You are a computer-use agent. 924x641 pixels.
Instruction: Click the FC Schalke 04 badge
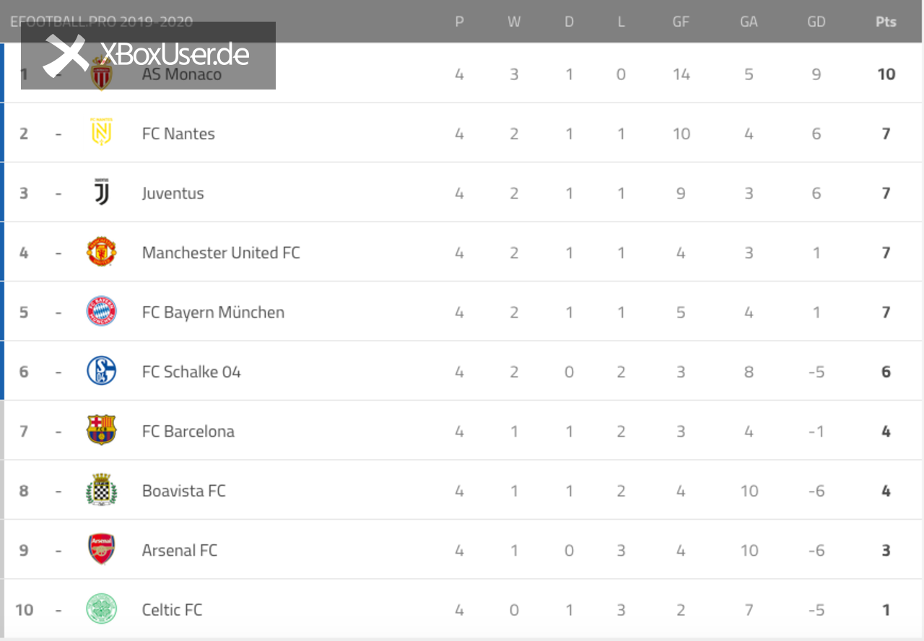tap(102, 371)
